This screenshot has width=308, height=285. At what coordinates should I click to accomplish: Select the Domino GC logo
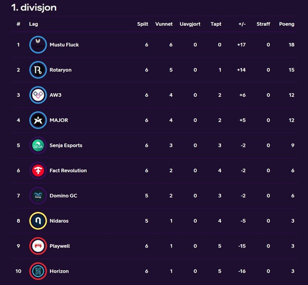(x=38, y=196)
